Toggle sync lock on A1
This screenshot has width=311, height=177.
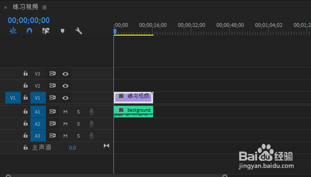click(x=52, y=112)
